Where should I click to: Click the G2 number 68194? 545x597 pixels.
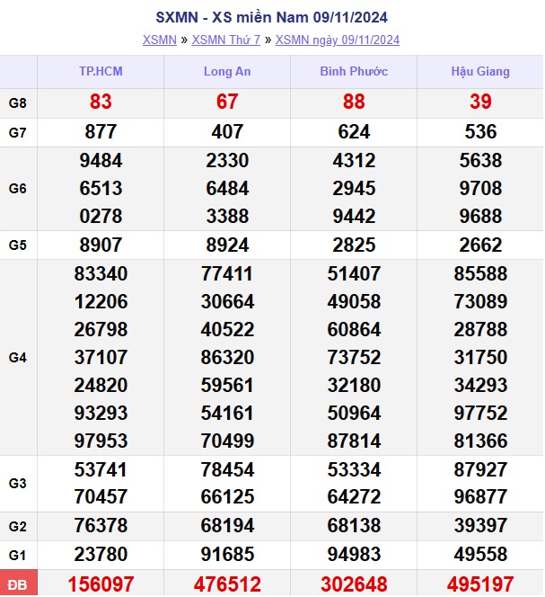point(227,526)
